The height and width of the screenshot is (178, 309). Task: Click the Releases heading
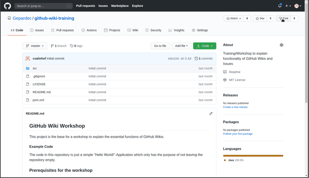[230, 95]
